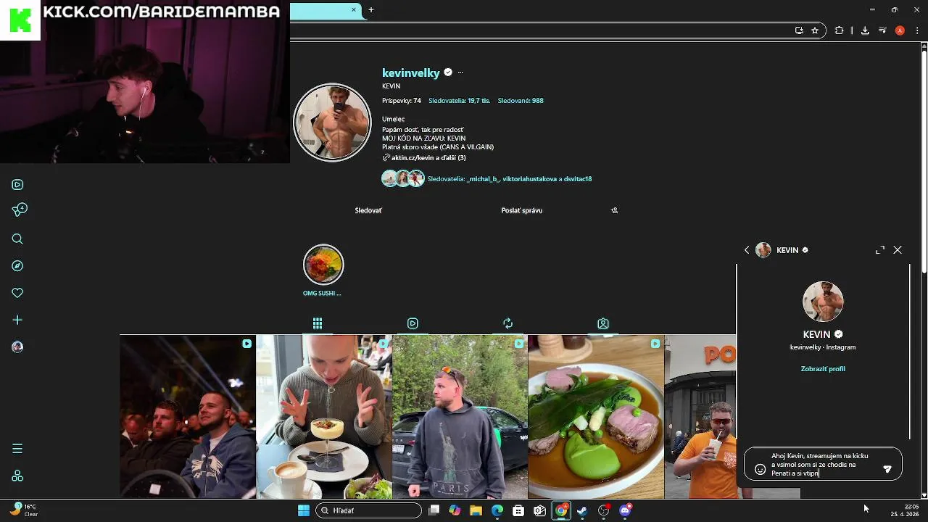Screen dimensions: 928x522
Task: Open Chrome downloads icon
Action: 865,30
